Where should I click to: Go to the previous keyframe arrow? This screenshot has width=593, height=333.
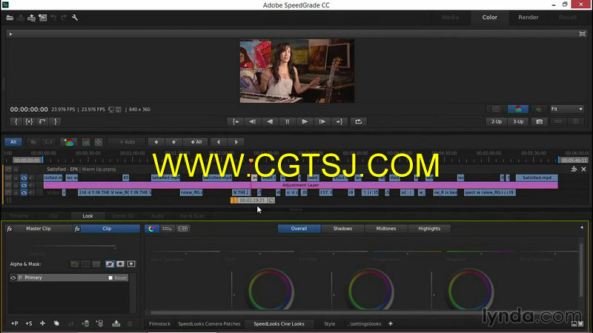[x=218, y=142]
